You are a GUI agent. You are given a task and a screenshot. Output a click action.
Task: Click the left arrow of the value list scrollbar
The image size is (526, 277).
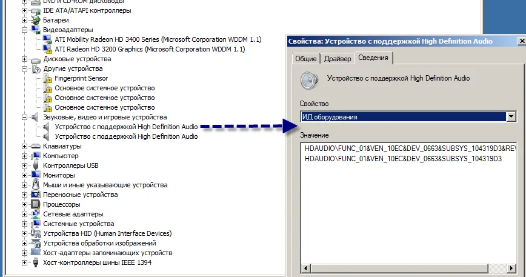tap(305, 268)
